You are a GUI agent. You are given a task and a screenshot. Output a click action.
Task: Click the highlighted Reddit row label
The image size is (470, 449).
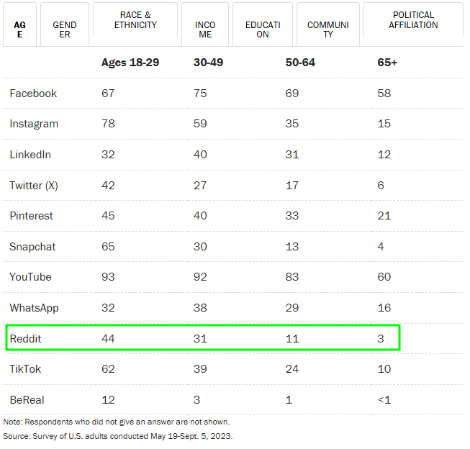[x=25, y=338]
